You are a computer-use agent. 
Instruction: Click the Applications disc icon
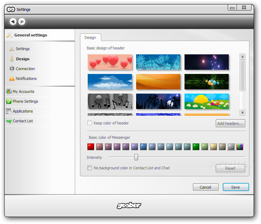[x=9, y=111]
